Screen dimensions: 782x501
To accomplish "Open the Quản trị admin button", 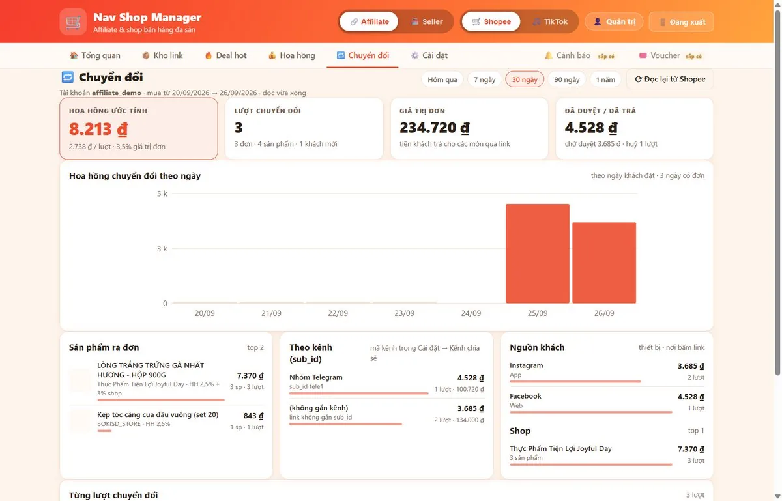I will coord(614,21).
